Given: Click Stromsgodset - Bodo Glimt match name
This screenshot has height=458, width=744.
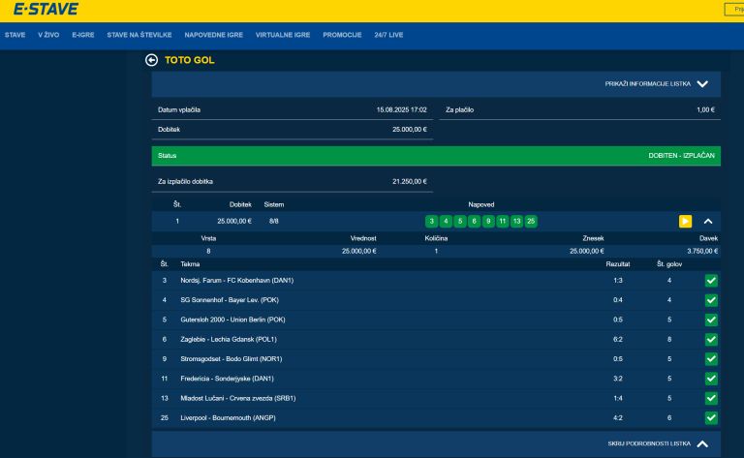Looking at the screenshot, I should click(232, 359).
